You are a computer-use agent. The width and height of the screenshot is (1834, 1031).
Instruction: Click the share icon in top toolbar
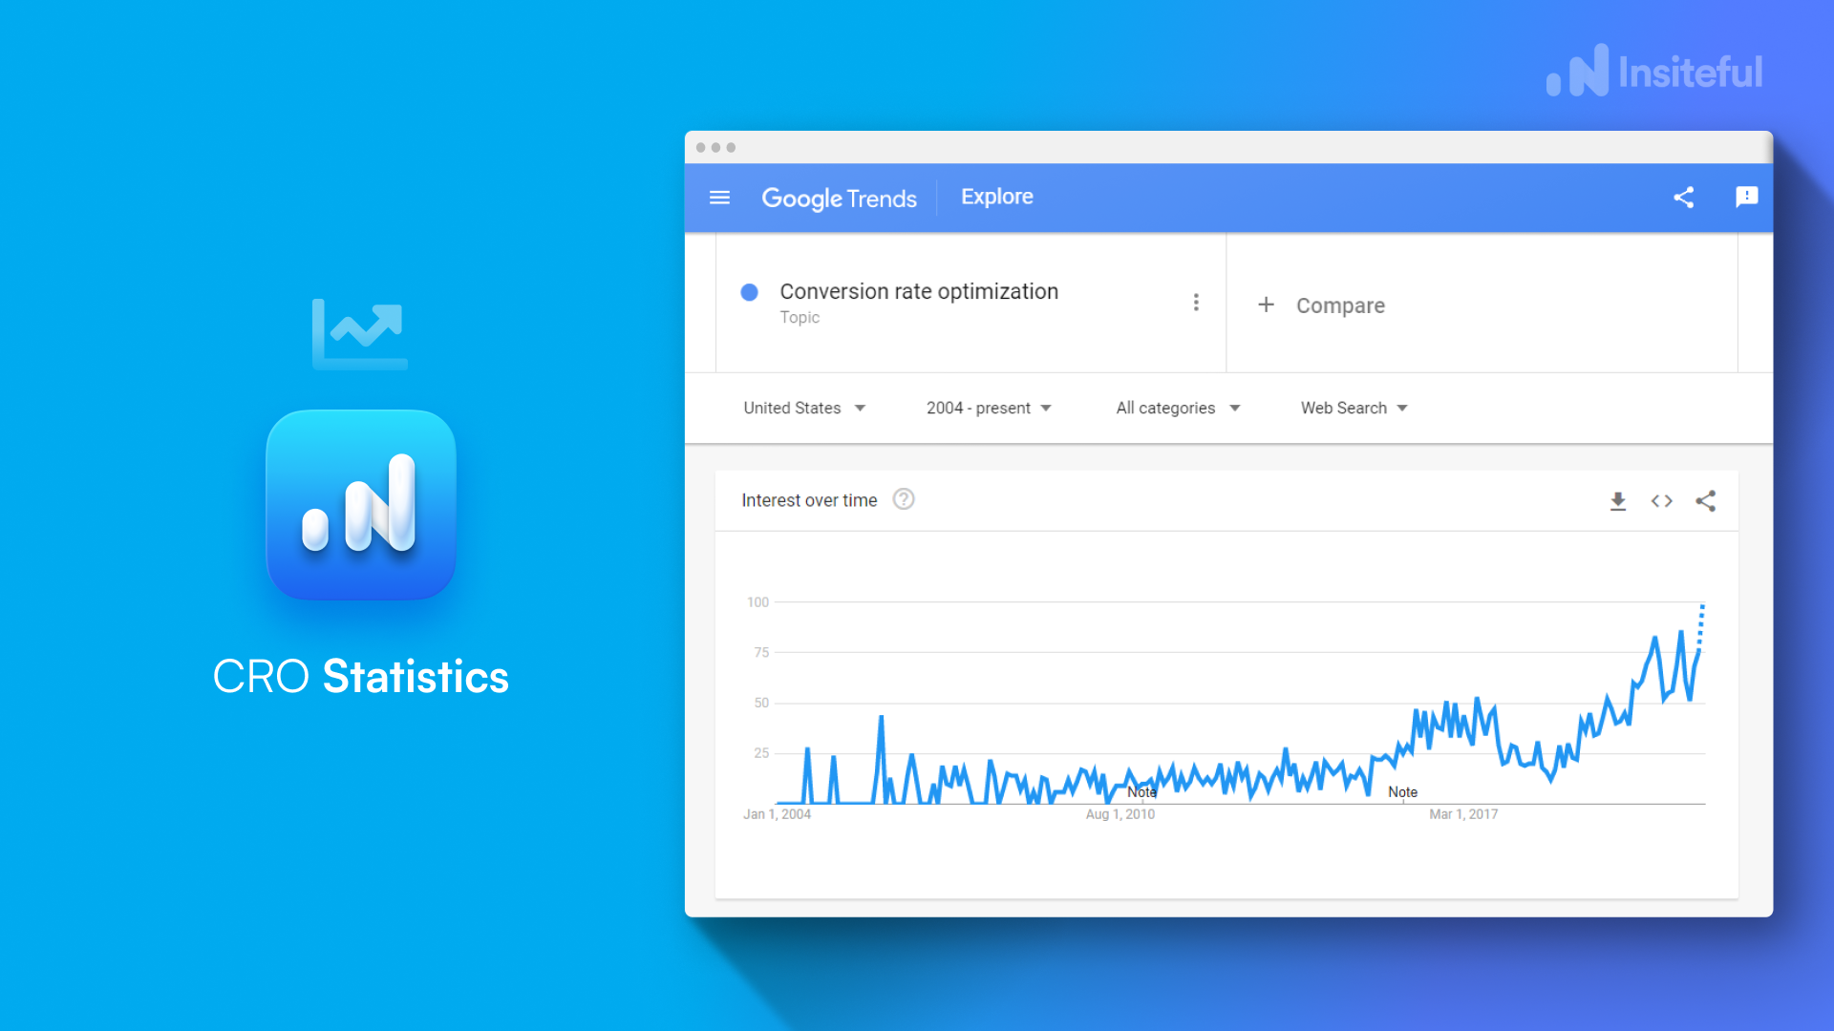pyautogui.click(x=1684, y=195)
